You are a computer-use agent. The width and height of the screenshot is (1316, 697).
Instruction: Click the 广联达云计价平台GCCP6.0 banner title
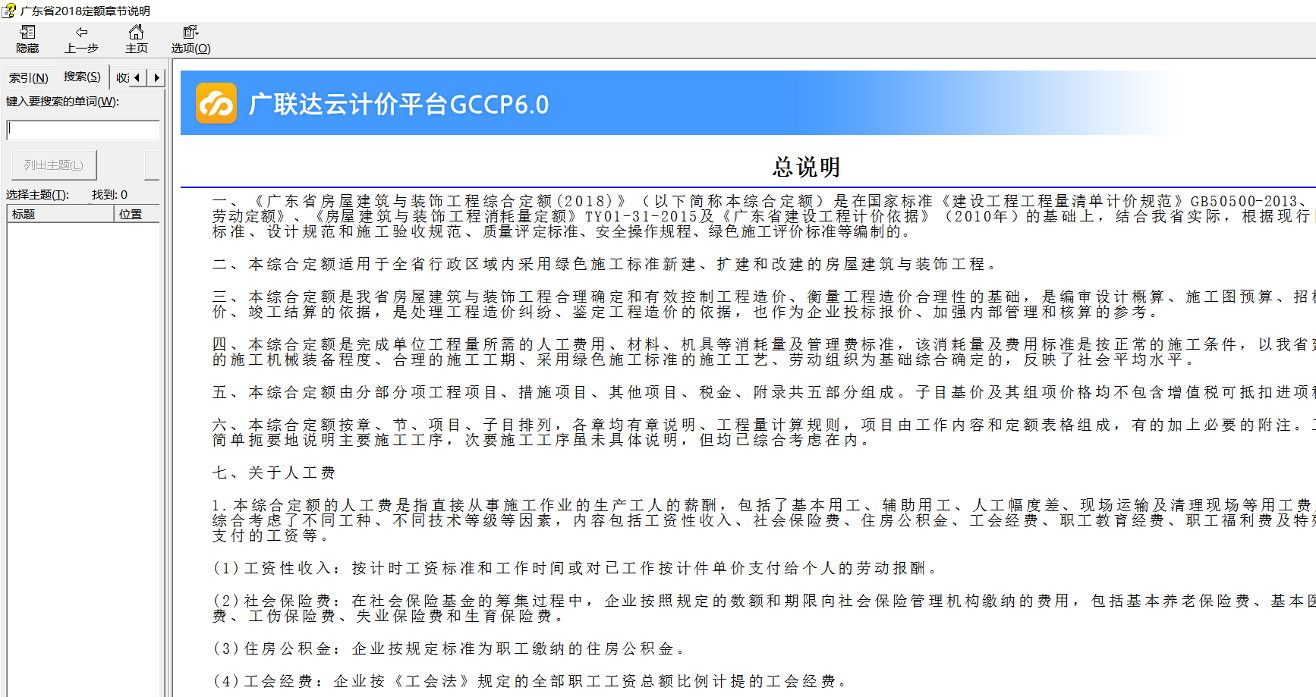tap(398, 104)
